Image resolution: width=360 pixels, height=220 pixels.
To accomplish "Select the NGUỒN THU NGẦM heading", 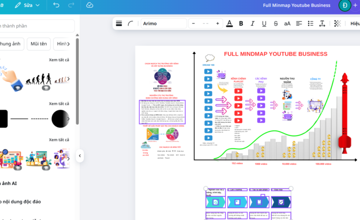I will pos(287,80).
